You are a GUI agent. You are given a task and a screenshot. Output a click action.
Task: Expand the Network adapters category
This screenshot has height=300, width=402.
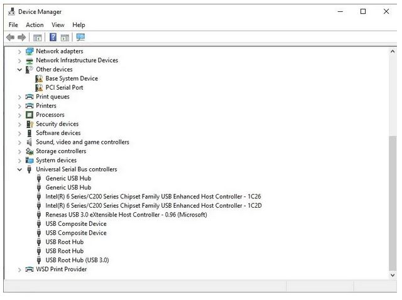[19, 51]
